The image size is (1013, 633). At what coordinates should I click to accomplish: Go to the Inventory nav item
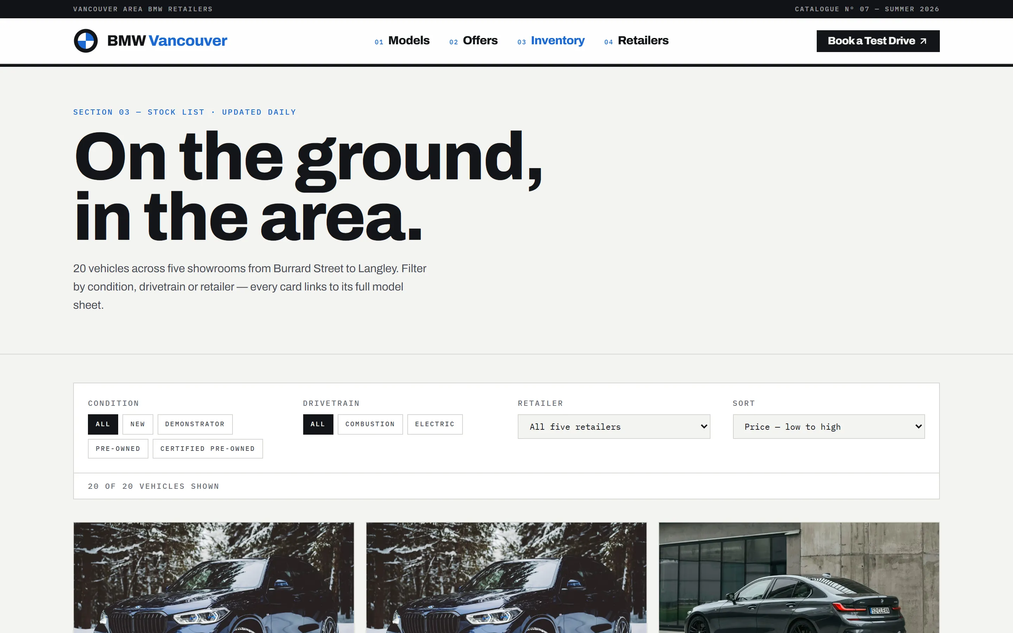551,40
